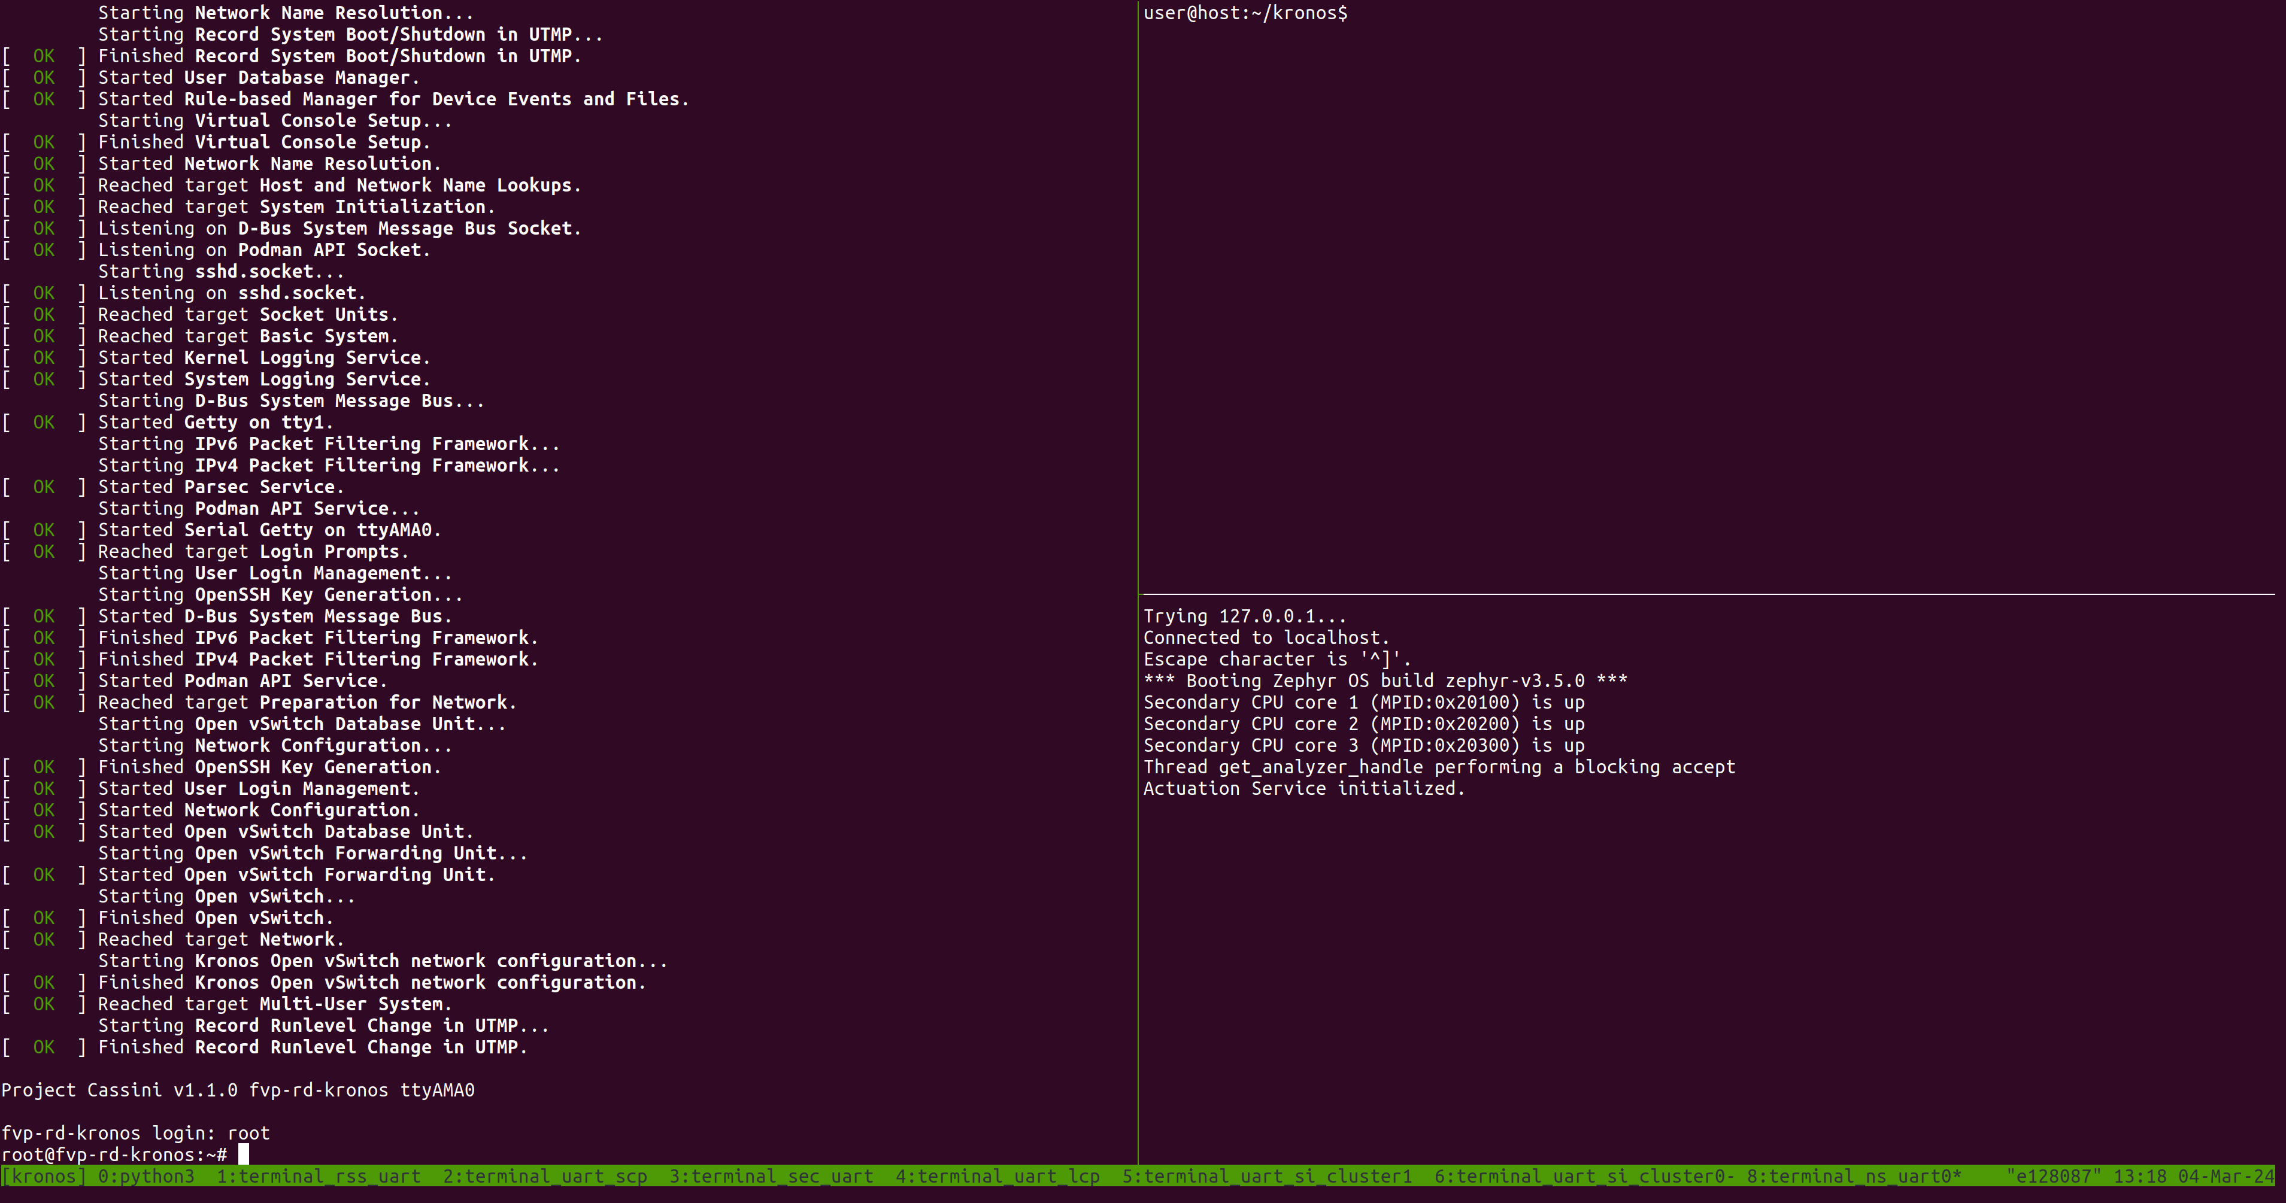
Task: Click 'Secondary CPU core 1 (MPID:0x20100) is up'
Action: pos(1364,703)
